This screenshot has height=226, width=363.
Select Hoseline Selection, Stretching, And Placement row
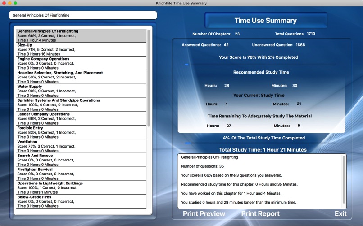point(81,77)
